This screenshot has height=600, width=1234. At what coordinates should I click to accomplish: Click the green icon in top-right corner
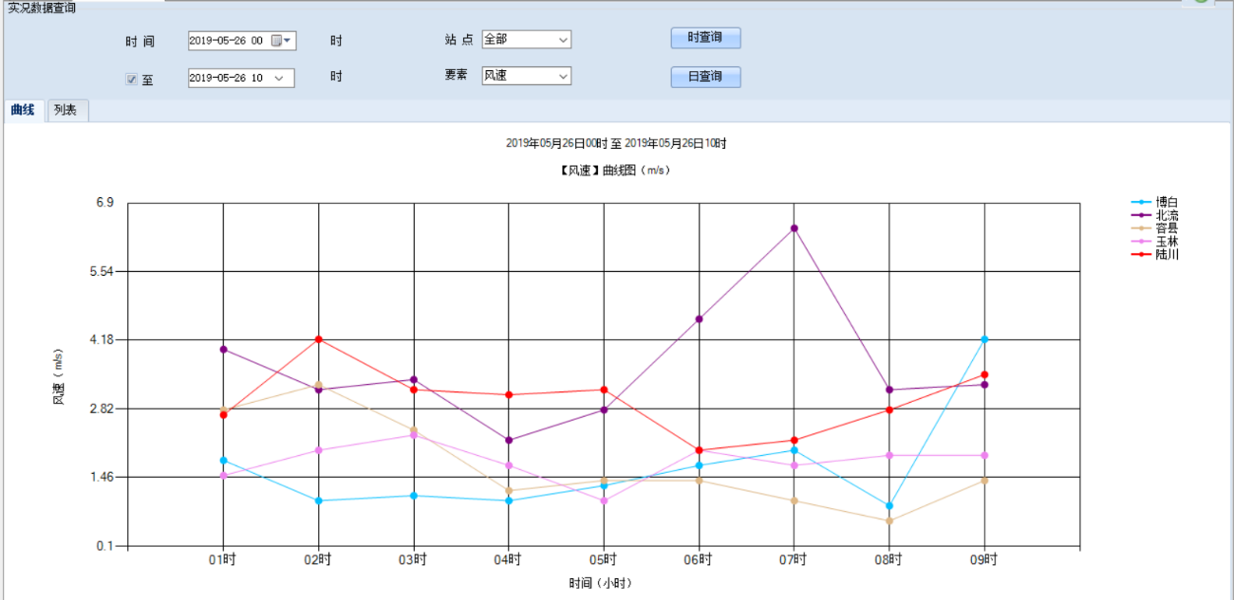click(1201, 2)
